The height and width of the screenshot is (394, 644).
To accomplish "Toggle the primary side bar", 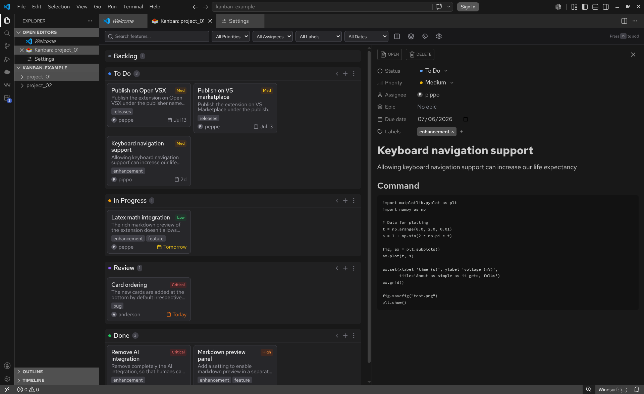I will (x=585, y=7).
